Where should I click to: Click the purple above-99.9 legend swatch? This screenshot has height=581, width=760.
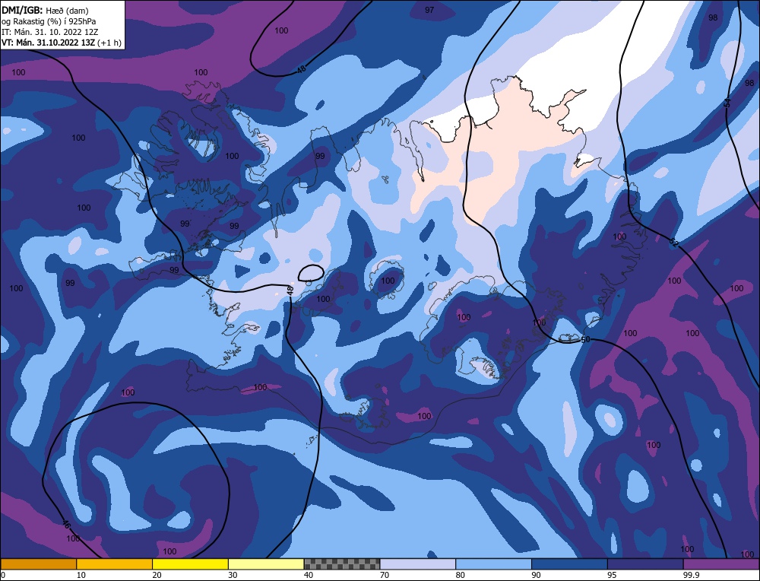click(x=721, y=564)
